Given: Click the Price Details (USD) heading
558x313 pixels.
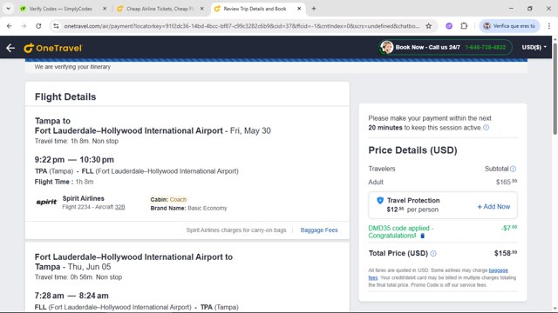Looking at the screenshot, I should coord(412,150).
